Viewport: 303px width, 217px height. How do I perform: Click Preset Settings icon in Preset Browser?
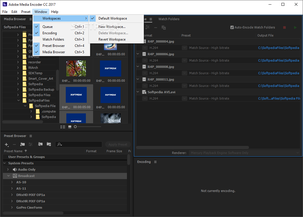point(30,144)
